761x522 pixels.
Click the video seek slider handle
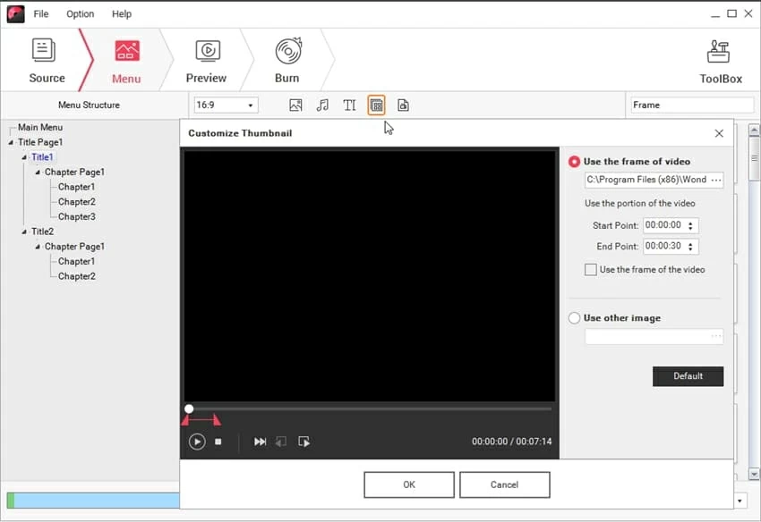(189, 408)
